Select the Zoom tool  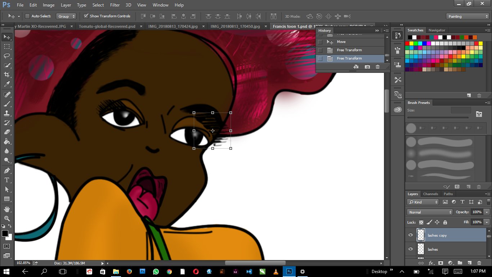7,219
